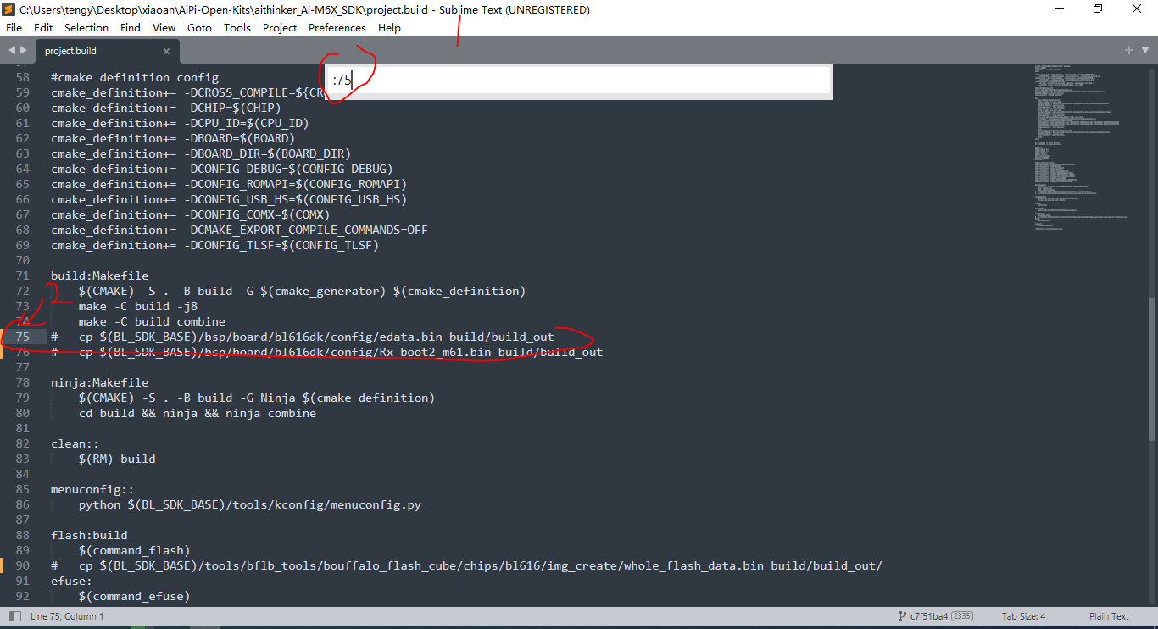Click the whole_flash_data.bin copy line

pyautogui.click(x=467, y=565)
